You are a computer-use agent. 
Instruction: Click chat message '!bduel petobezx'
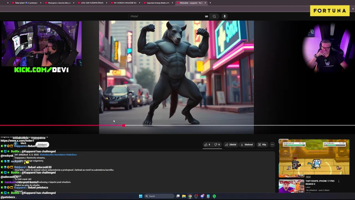(x=38, y=187)
